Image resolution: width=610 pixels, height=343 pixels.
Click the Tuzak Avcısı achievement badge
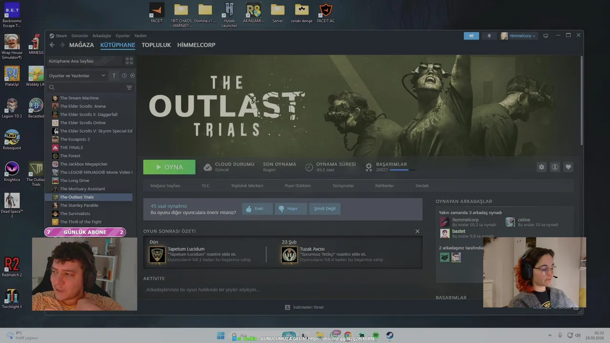[x=289, y=254]
